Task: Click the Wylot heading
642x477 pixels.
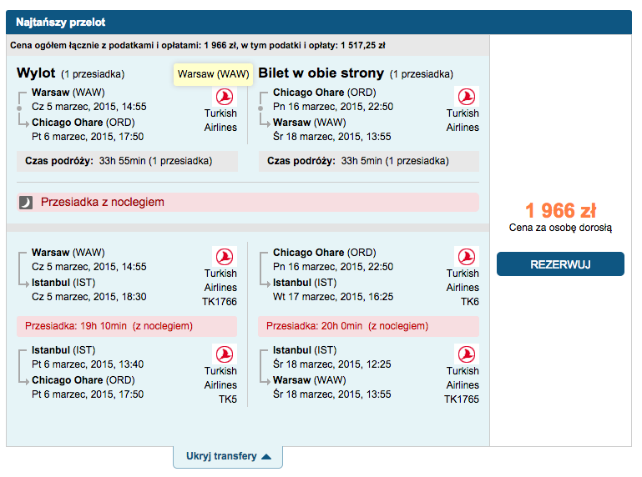Action: (36, 73)
